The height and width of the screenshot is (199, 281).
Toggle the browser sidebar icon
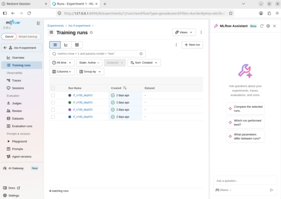click(5, 13)
